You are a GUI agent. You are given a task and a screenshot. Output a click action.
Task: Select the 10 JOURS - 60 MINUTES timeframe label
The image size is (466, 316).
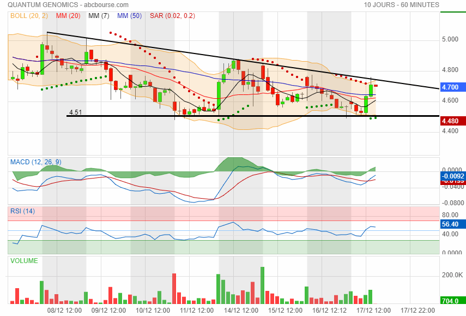402,5
